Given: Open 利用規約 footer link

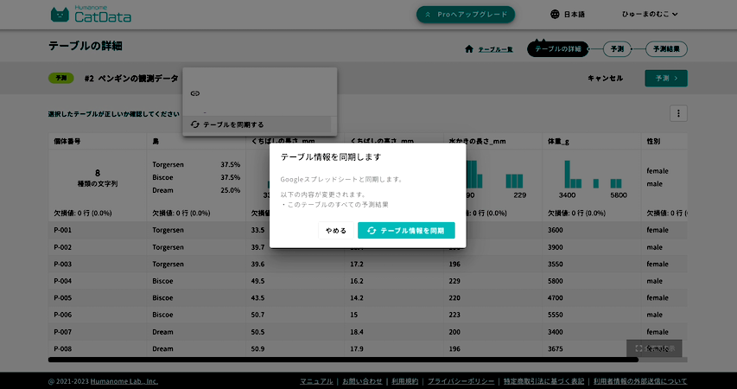Looking at the screenshot, I should (x=404, y=381).
